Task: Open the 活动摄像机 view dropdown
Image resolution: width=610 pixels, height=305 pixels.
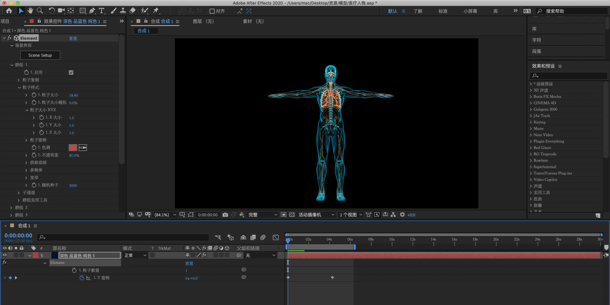Action: [316, 215]
